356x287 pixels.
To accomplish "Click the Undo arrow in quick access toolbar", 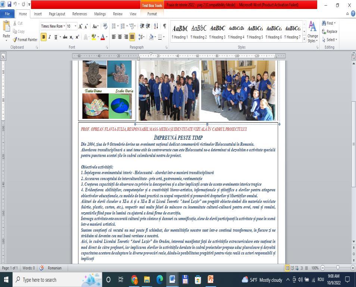I will (15, 4).
